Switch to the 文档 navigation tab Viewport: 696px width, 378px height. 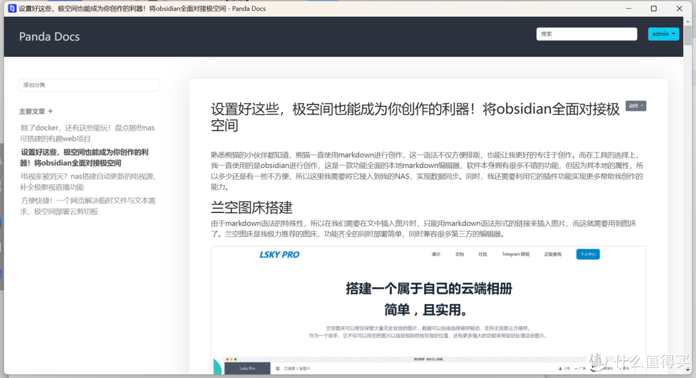pyautogui.click(x=460, y=253)
